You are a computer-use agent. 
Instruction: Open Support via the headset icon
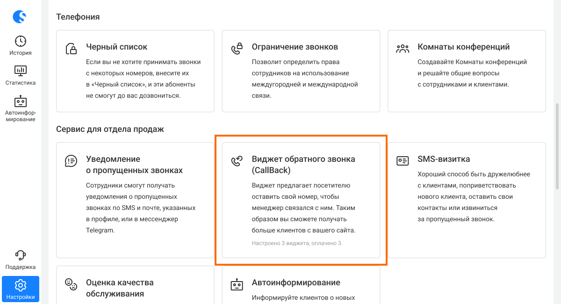point(21,255)
